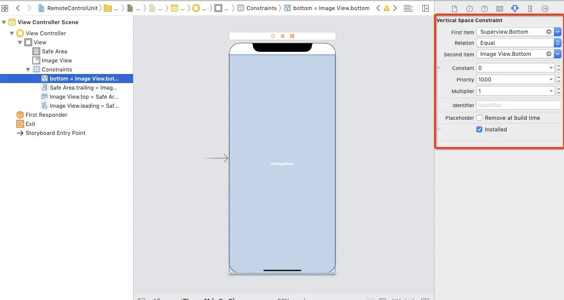The width and height of the screenshot is (564, 300).
Task: Jump to First Item via its arrow button
Action: [x=549, y=32]
